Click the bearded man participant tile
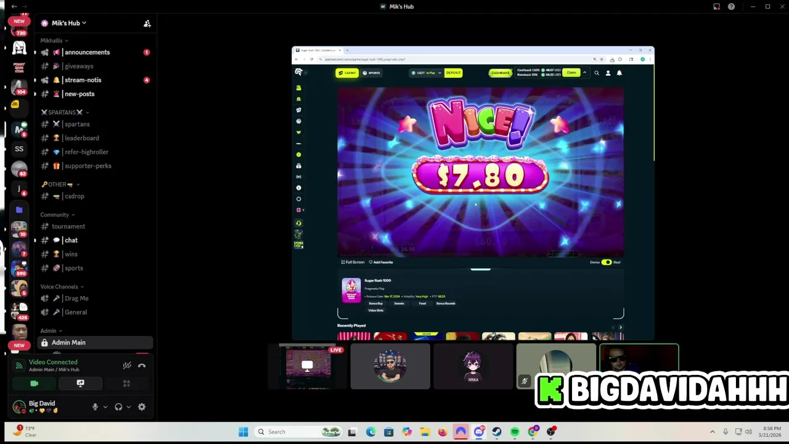Screen dimensions: 789x444 (x=390, y=367)
